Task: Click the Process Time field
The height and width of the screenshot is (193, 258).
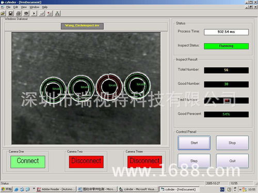Action: (226, 32)
